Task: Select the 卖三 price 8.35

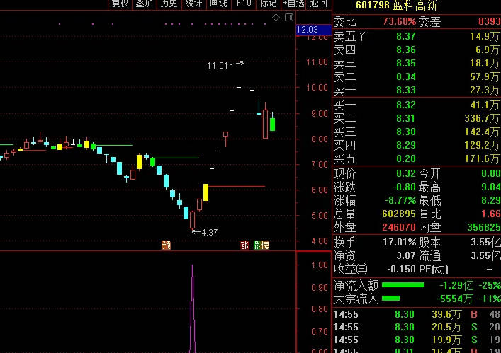Action: pos(406,63)
